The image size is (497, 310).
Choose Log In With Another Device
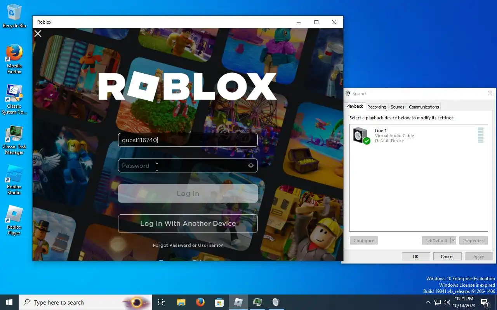point(188,224)
